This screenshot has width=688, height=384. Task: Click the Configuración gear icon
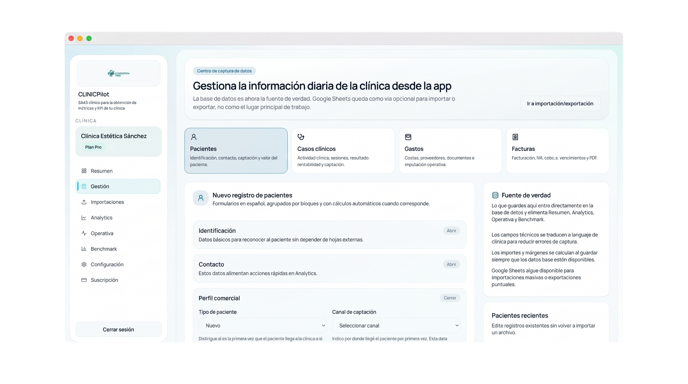point(84,265)
